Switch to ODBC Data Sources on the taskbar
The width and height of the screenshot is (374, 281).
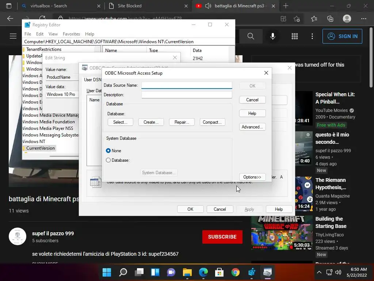pyautogui.click(x=267, y=272)
